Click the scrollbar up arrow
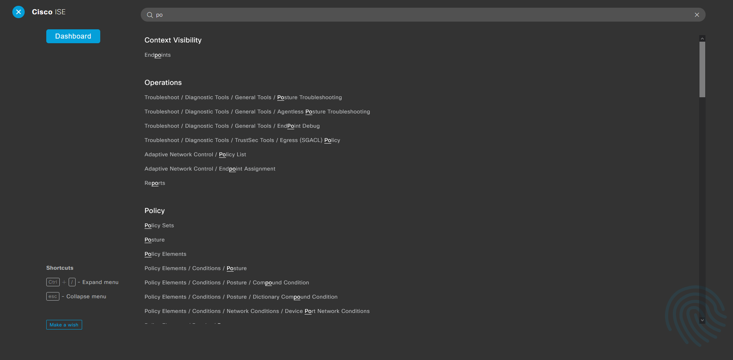This screenshot has height=360, width=733. pyautogui.click(x=702, y=39)
